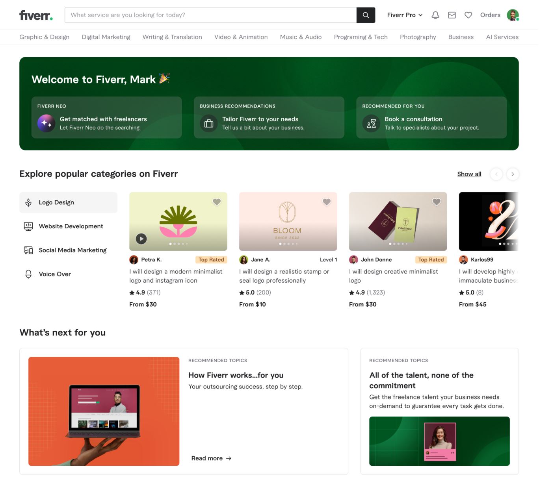Viewport: 539px width, 500px height.
Task: Expand the Fiverr Pro dropdown
Action: pos(405,15)
